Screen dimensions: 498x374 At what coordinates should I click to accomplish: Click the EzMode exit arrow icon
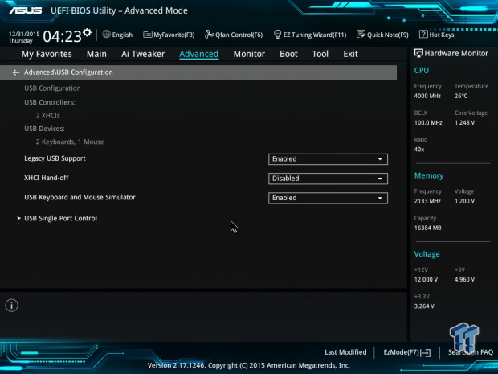(x=427, y=352)
